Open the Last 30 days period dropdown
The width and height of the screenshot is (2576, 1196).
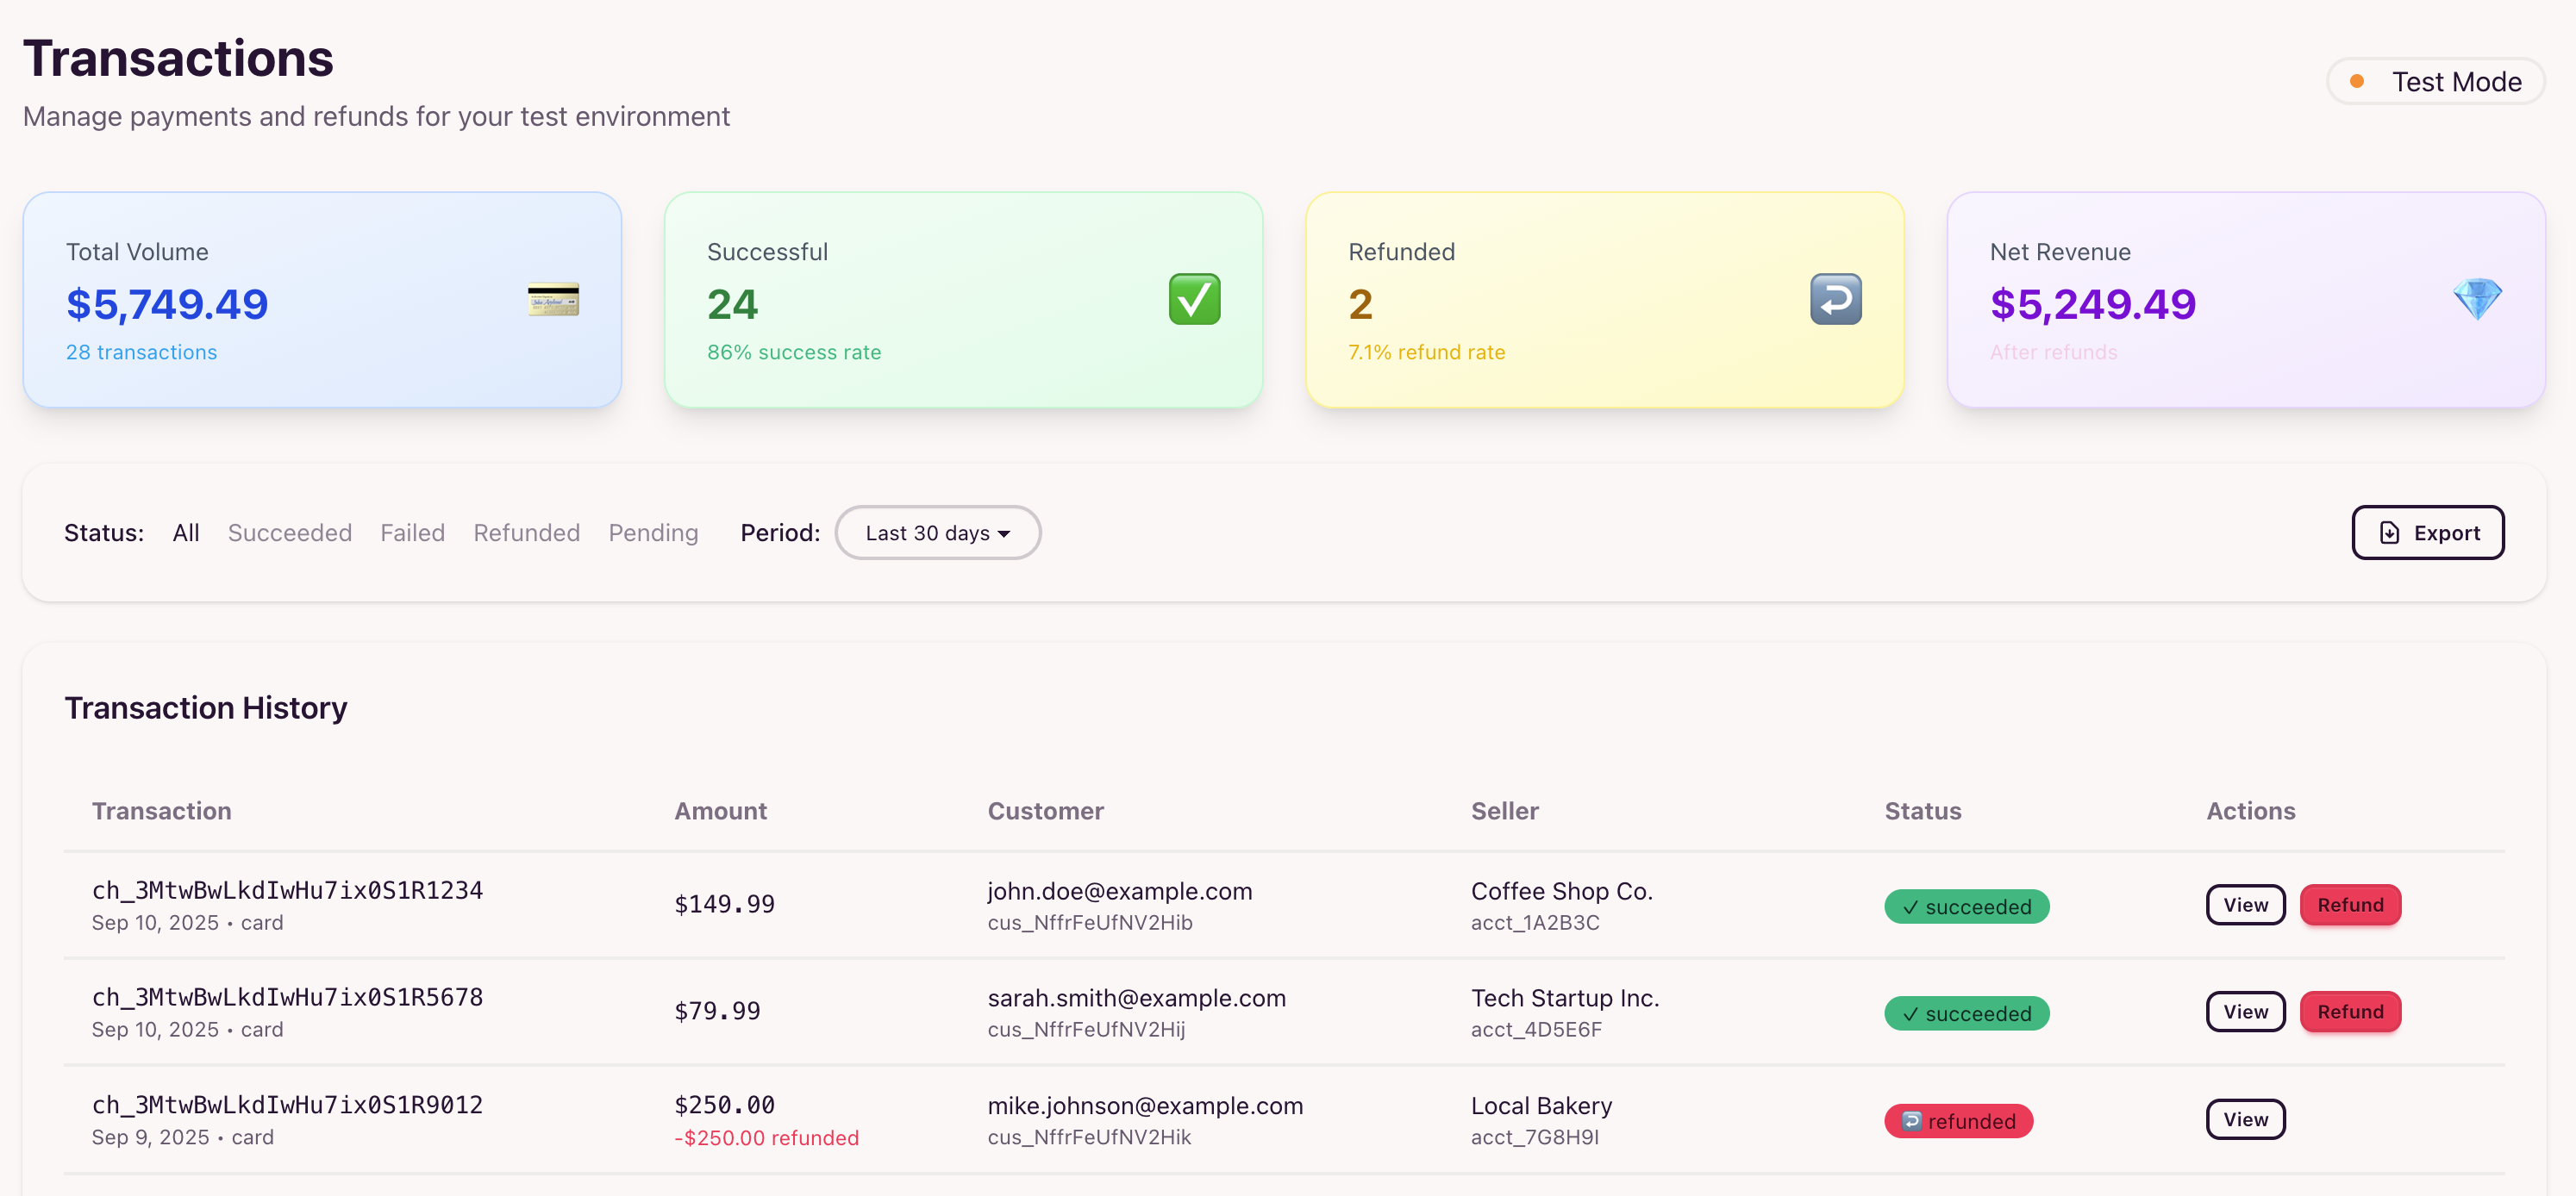(x=937, y=533)
